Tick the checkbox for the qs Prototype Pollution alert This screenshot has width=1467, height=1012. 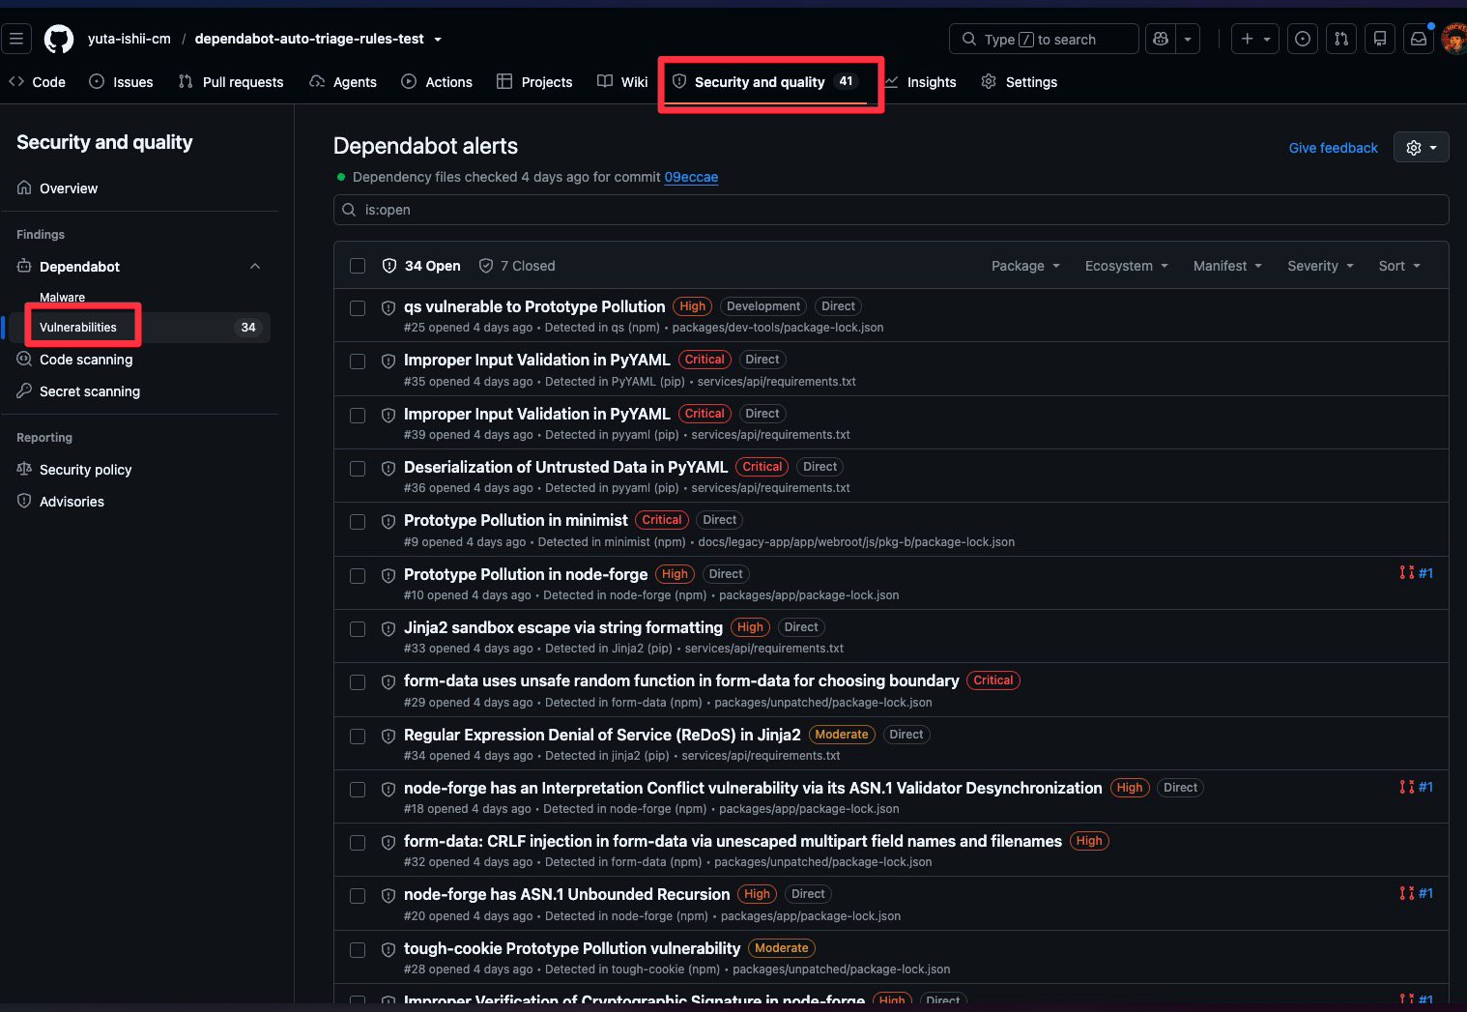(x=358, y=308)
